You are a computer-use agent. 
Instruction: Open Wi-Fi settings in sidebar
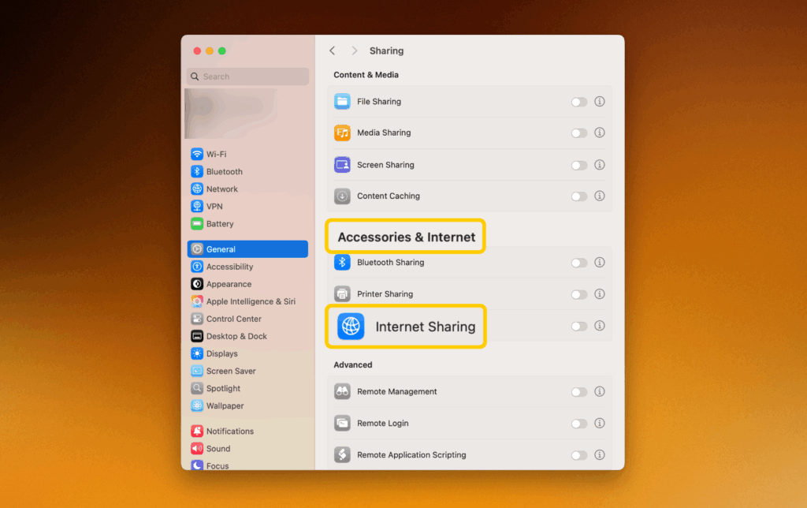coord(216,155)
